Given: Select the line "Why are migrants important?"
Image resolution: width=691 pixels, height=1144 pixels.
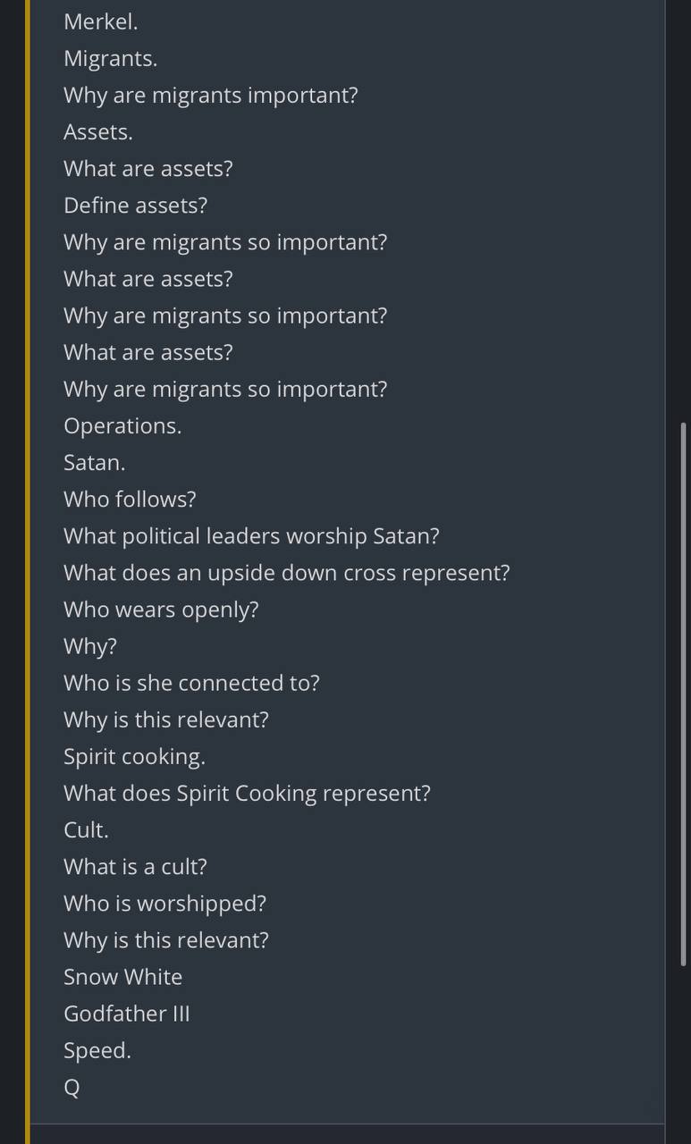Looking at the screenshot, I should click(x=210, y=95).
